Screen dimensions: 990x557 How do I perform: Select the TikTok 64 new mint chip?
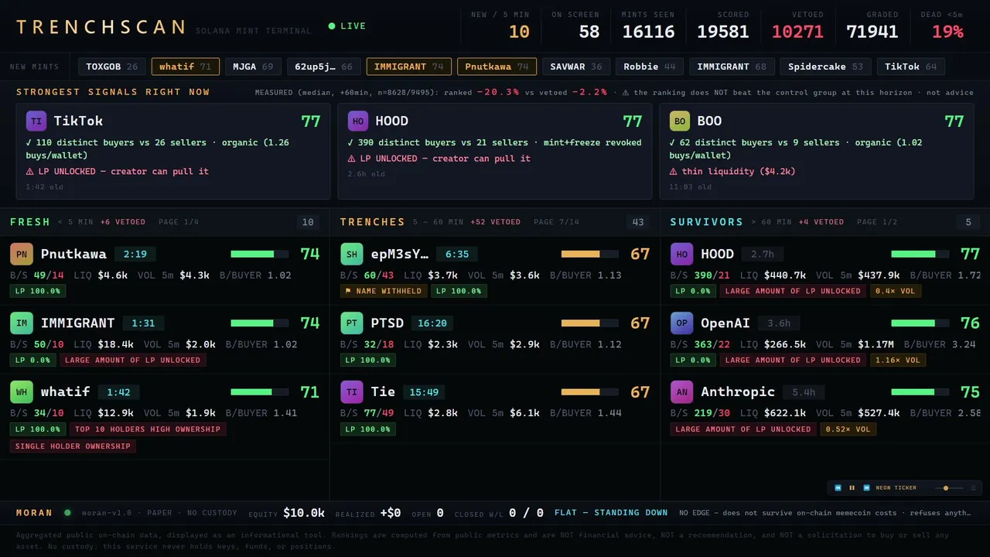point(910,67)
